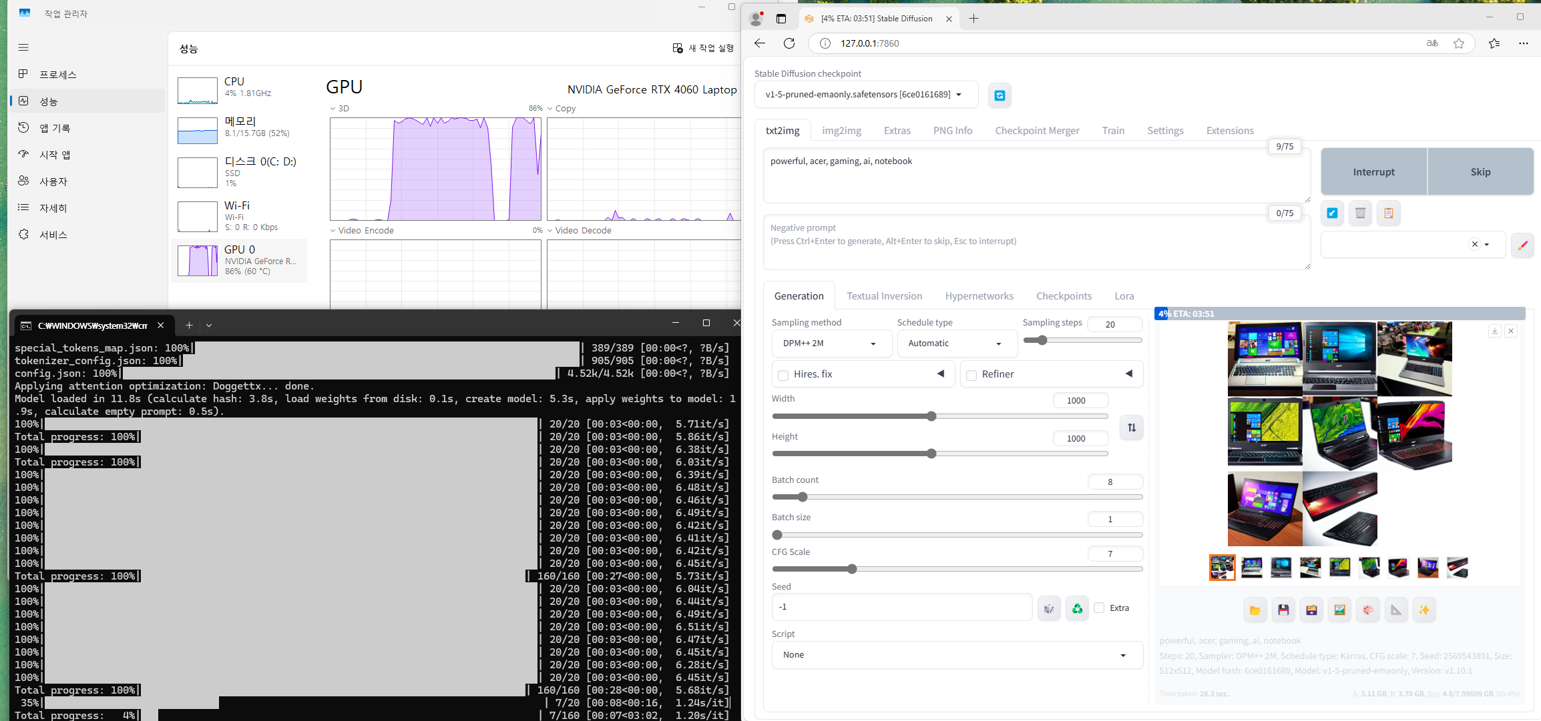Screen dimensions: 1541x721
Task: Select the first thumbnail in the gallery strip
Action: click(x=1222, y=568)
